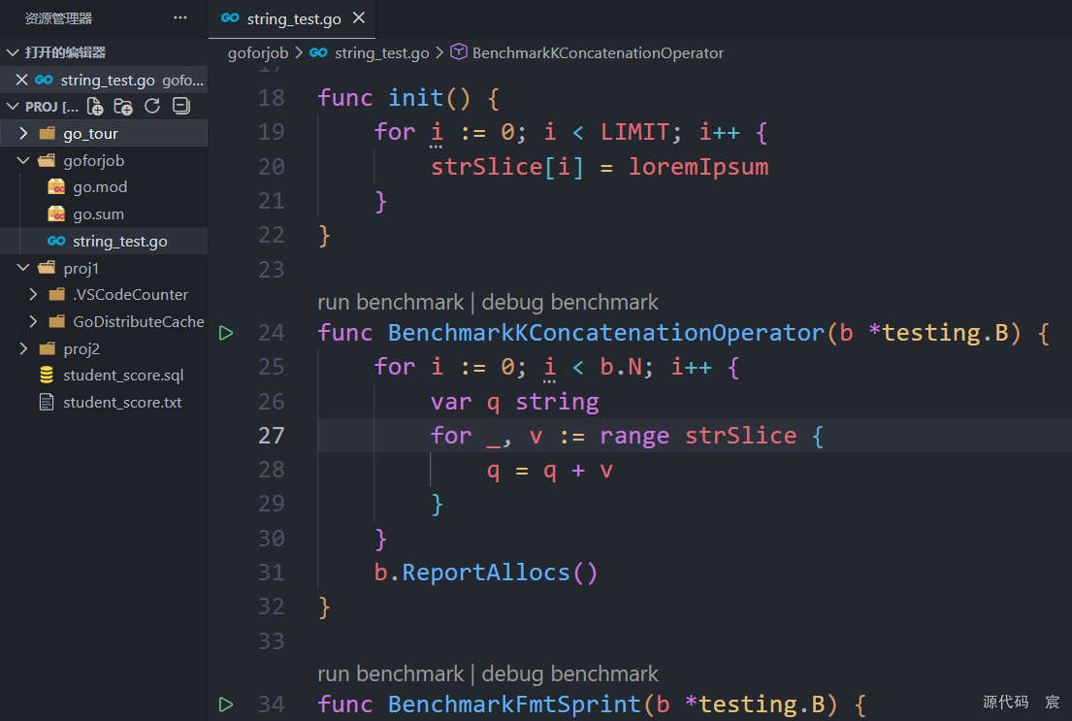The width and height of the screenshot is (1072, 721).
Task: Click the init function name on line 18
Action: coord(415,98)
